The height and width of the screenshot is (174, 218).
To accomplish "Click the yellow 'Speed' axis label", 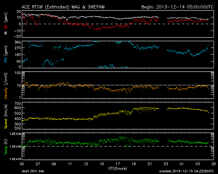I will pos(6,124).
